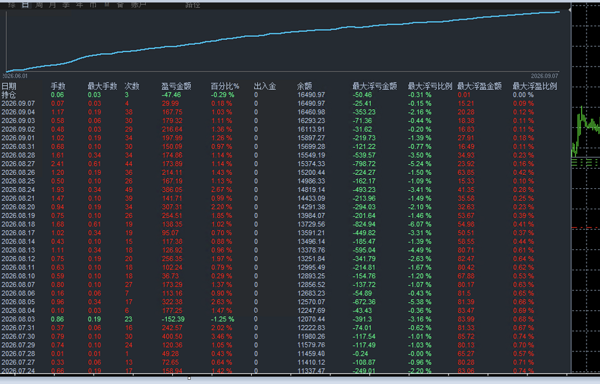Image resolution: width=600 pixels, height=384 pixels.
Task: Click trade count 49 in 2026.08.24 row
Action: (129, 190)
